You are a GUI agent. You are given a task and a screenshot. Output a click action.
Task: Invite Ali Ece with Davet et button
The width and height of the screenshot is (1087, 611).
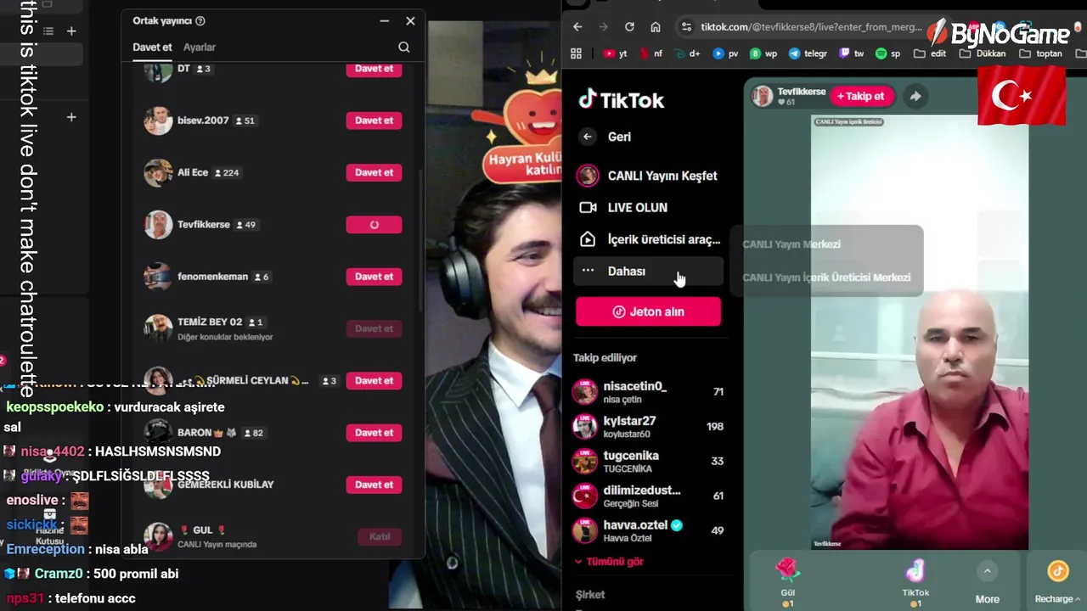point(374,172)
